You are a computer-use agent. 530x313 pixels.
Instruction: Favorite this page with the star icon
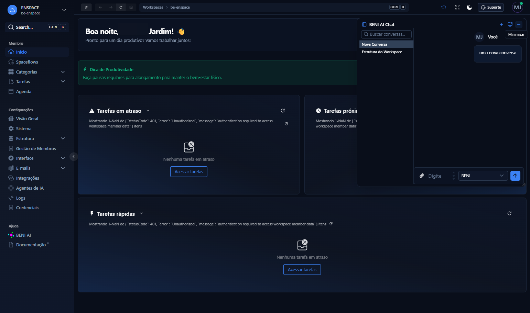pos(444,7)
